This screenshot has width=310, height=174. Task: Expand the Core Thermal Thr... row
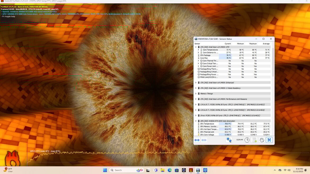[x=198, y=61]
